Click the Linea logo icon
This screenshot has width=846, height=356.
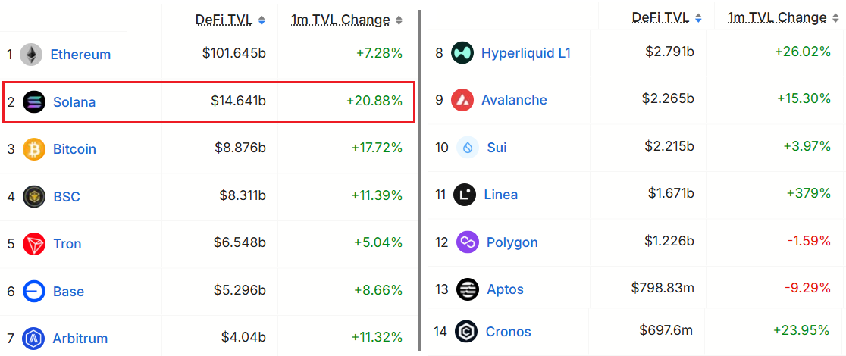coord(465,195)
